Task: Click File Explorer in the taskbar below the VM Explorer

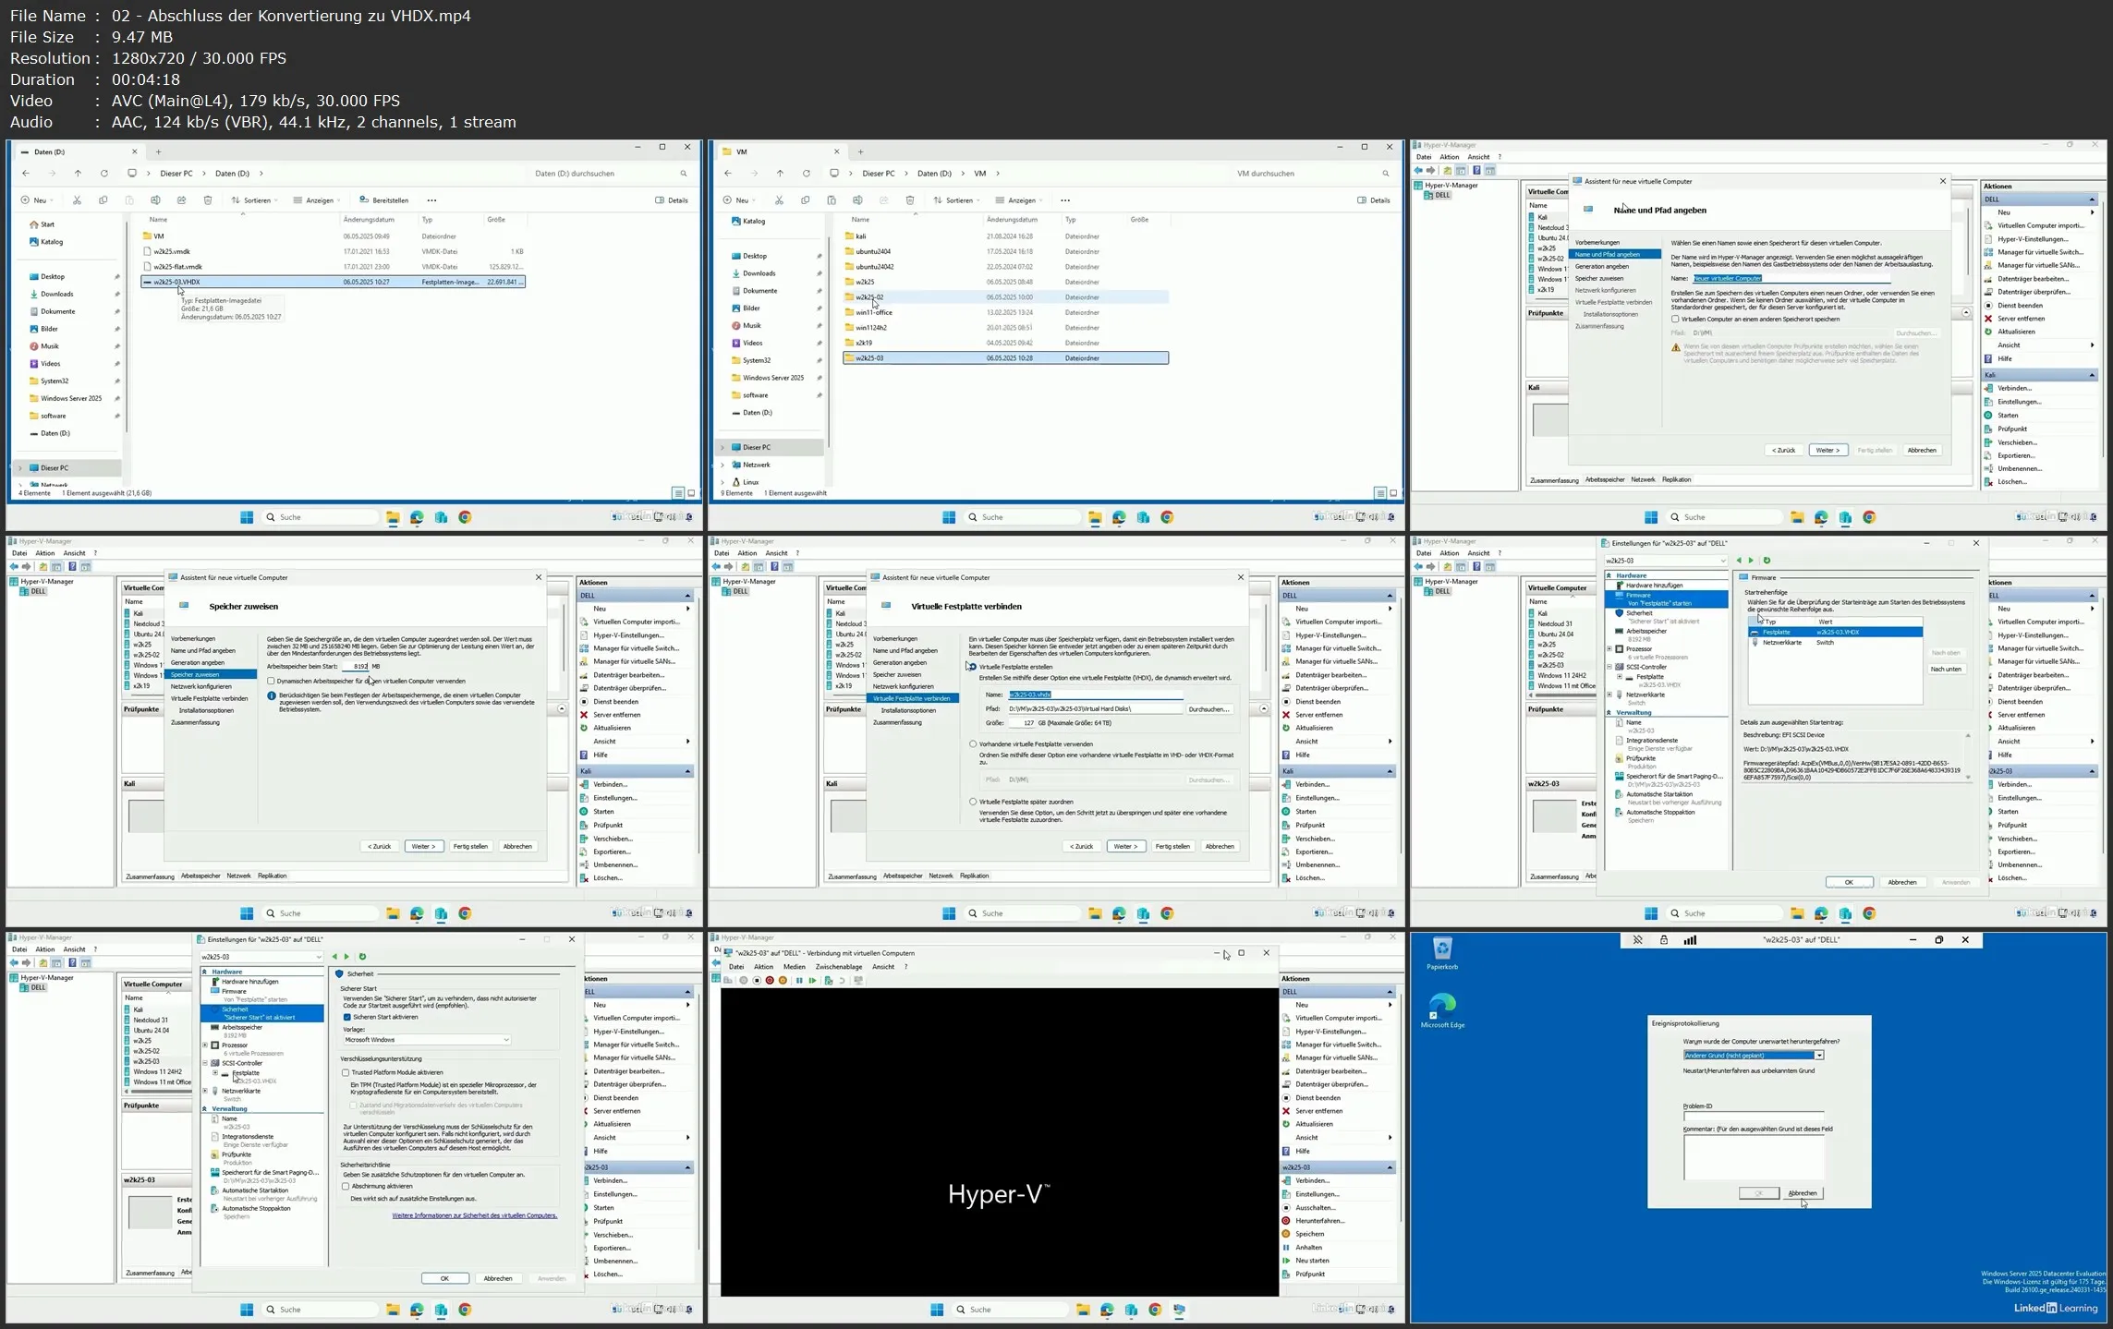Action: pyautogui.click(x=1095, y=517)
